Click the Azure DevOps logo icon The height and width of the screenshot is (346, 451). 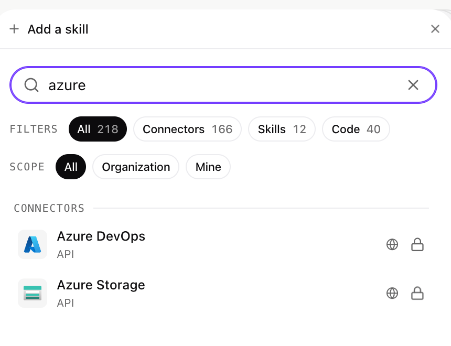(x=33, y=244)
